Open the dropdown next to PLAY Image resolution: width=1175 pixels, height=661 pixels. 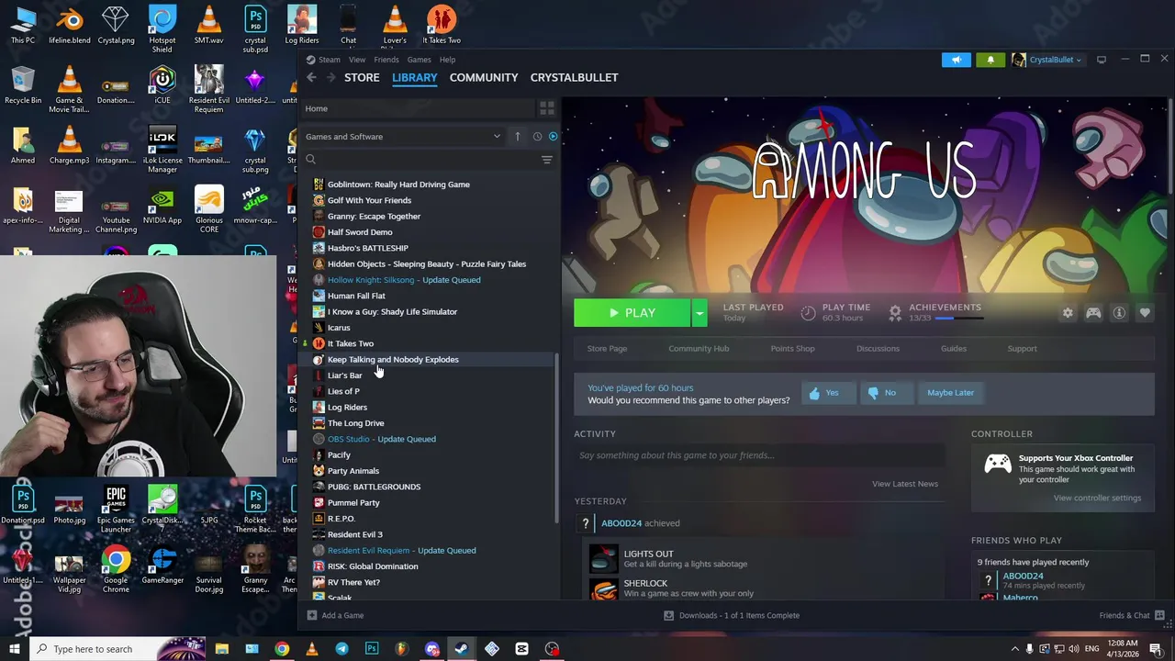[x=699, y=313]
